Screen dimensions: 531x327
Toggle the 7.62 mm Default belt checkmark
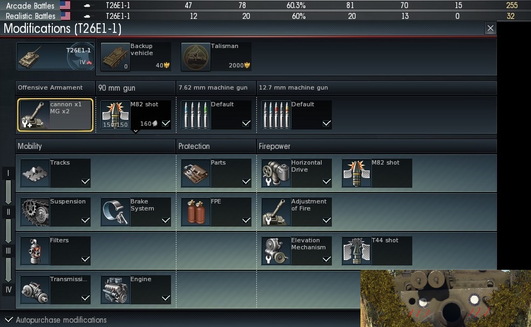click(246, 124)
